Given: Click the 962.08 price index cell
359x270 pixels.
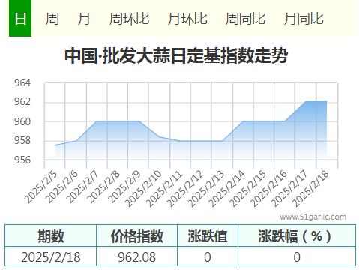Looking at the screenshot, I should pyautogui.click(x=137, y=256).
